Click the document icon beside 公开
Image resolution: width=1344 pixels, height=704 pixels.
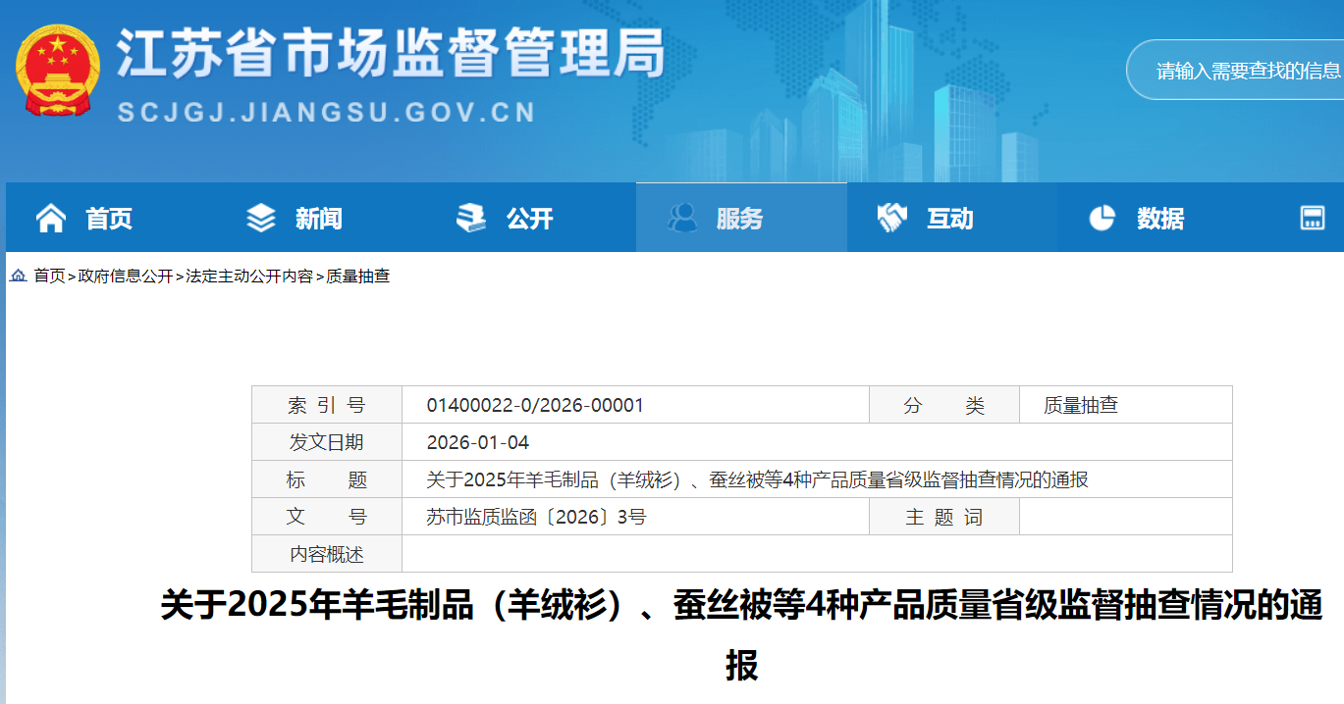tap(471, 218)
